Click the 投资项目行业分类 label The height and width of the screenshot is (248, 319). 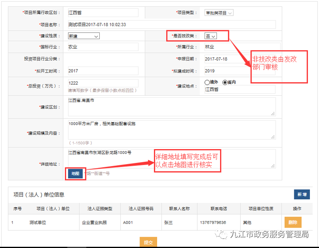42,59
